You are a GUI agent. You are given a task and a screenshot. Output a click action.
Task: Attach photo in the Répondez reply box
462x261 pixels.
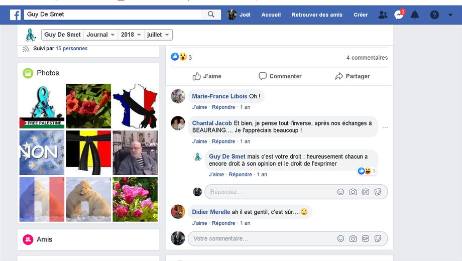(x=353, y=192)
